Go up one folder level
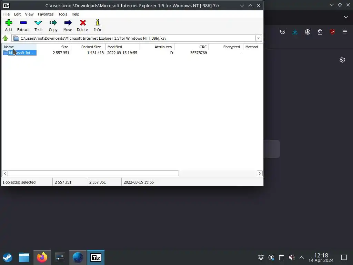The width and height of the screenshot is (353, 265). [x=6, y=38]
